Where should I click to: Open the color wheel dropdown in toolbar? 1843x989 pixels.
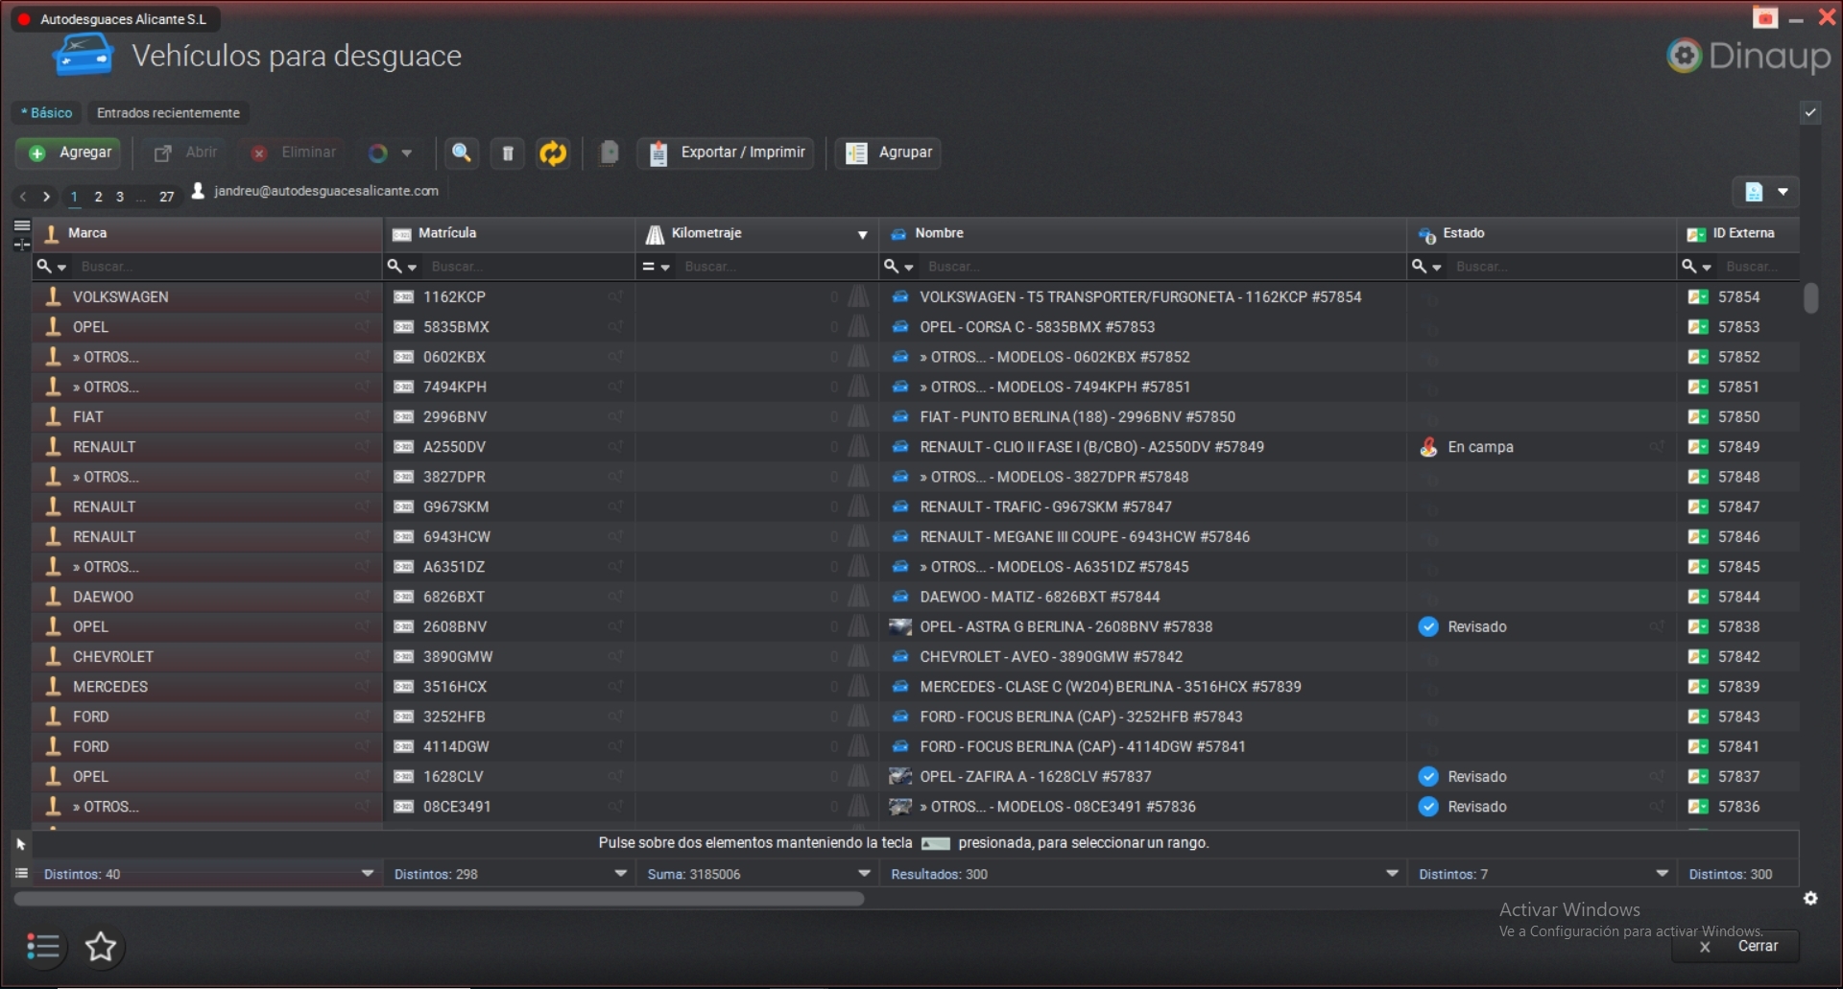tap(390, 153)
